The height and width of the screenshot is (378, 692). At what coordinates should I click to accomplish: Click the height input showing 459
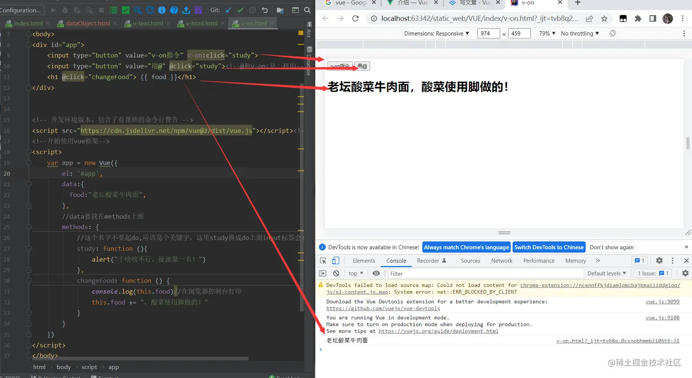click(x=519, y=33)
